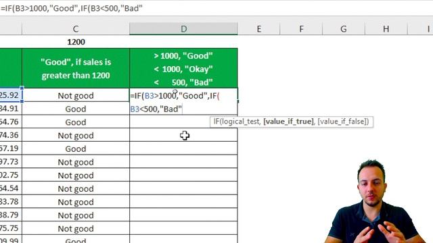Click the sales value cell ending 57.19

point(11,148)
